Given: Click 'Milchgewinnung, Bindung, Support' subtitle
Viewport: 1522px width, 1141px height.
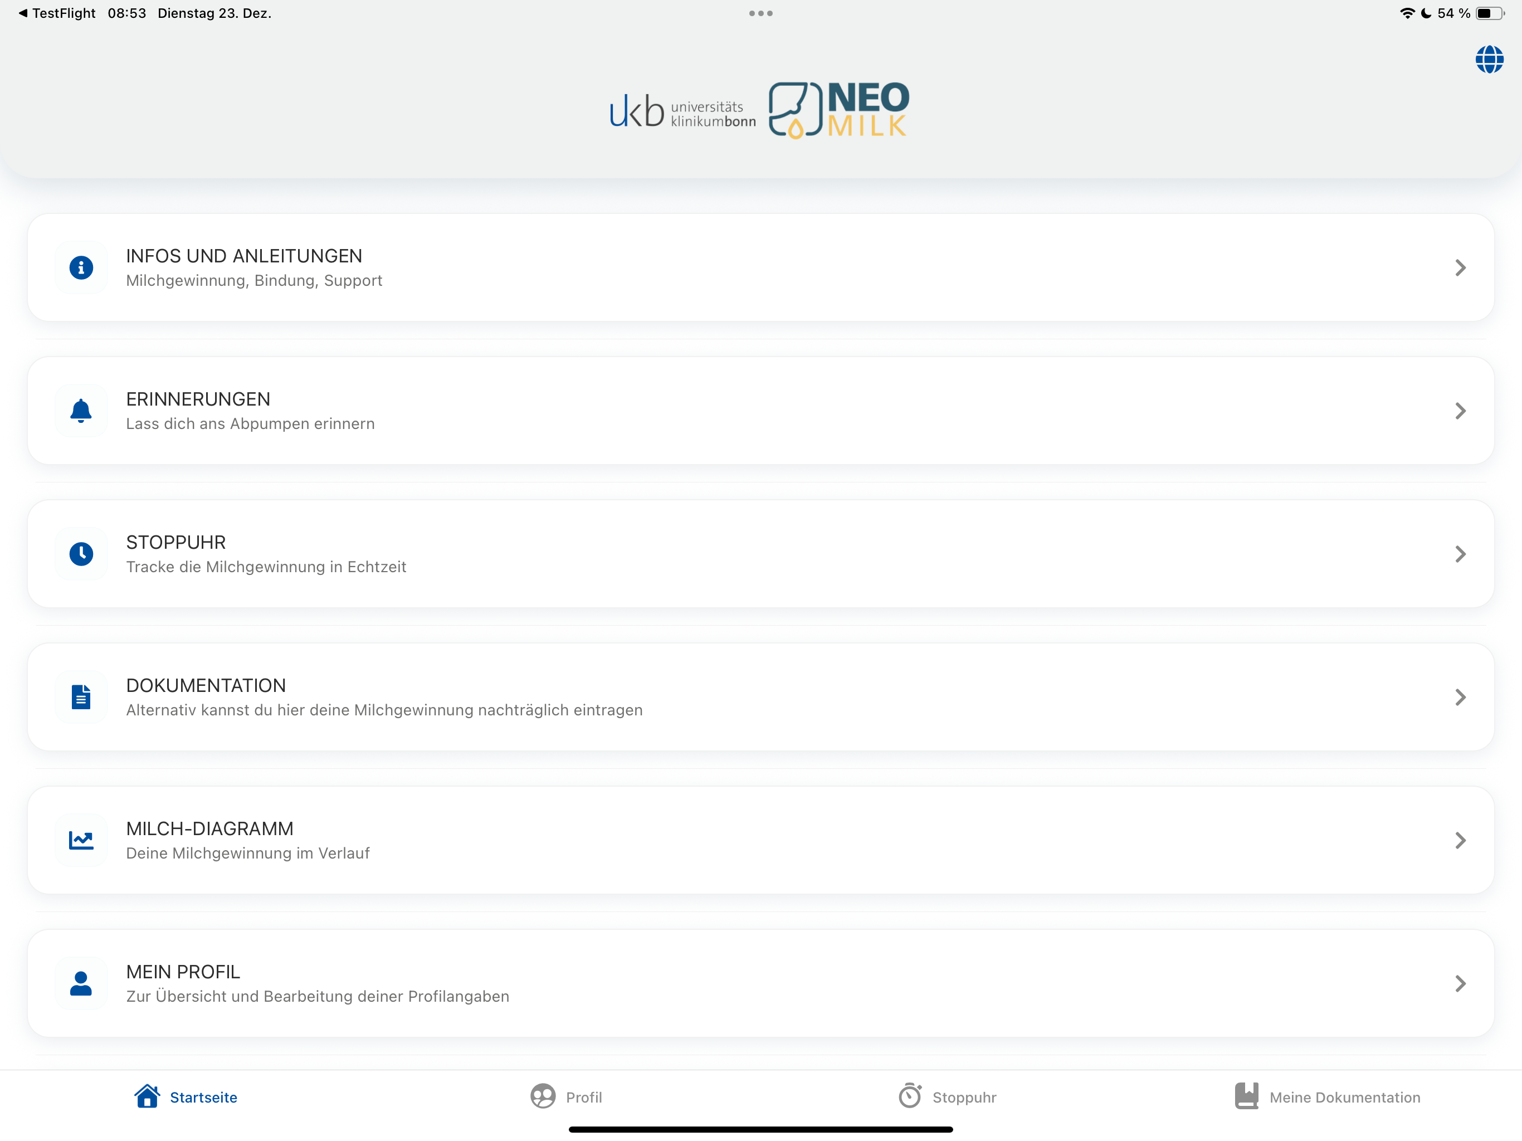Looking at the screenshot, I should (254, 281).
